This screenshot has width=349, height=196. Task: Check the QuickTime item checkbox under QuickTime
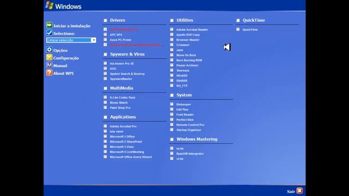pyautogui.click(x=238, y=29)
